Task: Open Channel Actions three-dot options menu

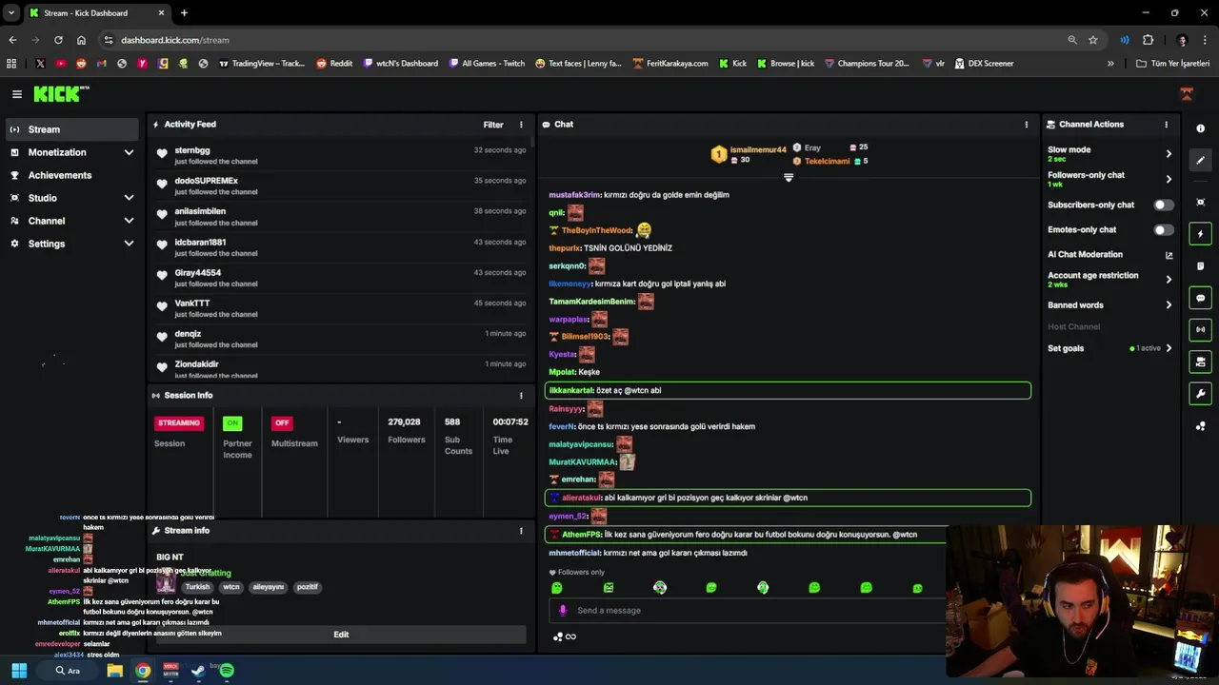Action: [x=1166, y=125]
